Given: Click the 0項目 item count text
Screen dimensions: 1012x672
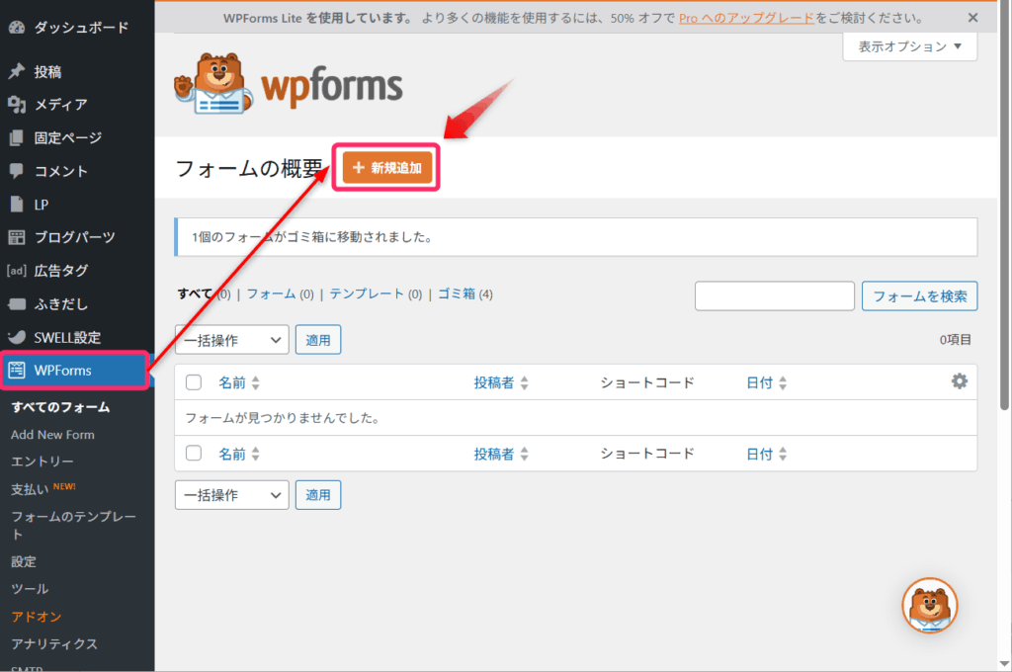Looking at the screenshot, I should (x=956, y=340).
